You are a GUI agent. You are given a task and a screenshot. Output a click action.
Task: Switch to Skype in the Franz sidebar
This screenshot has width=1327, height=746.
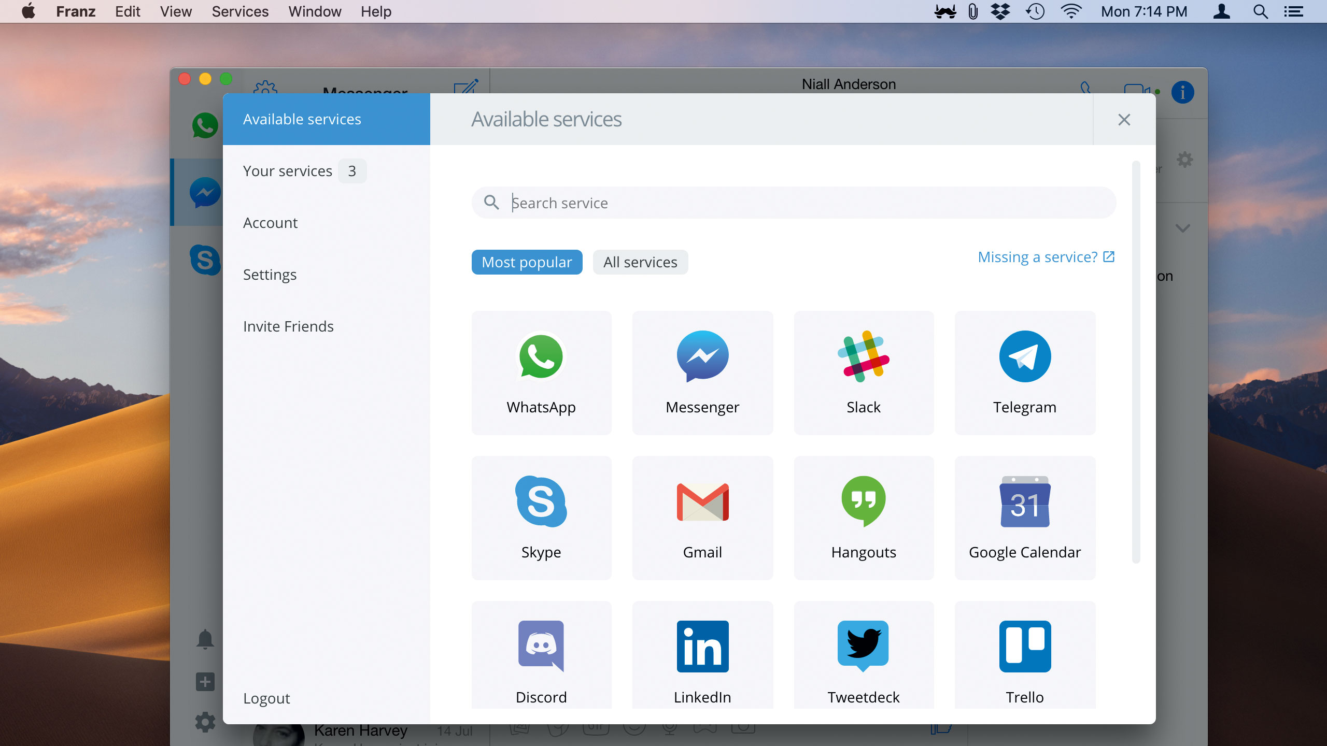point(205,260)
